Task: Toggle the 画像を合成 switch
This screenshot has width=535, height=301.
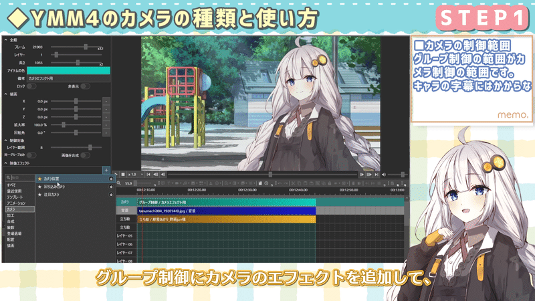Action: pos(86,155)
